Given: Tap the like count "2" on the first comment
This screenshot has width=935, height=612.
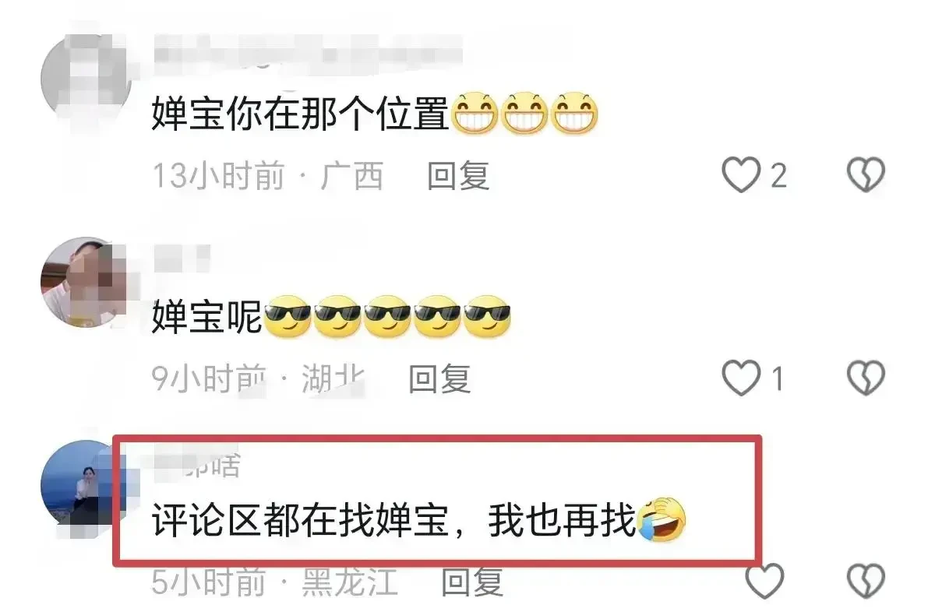Looking at the screenshot, I should 778,176.
